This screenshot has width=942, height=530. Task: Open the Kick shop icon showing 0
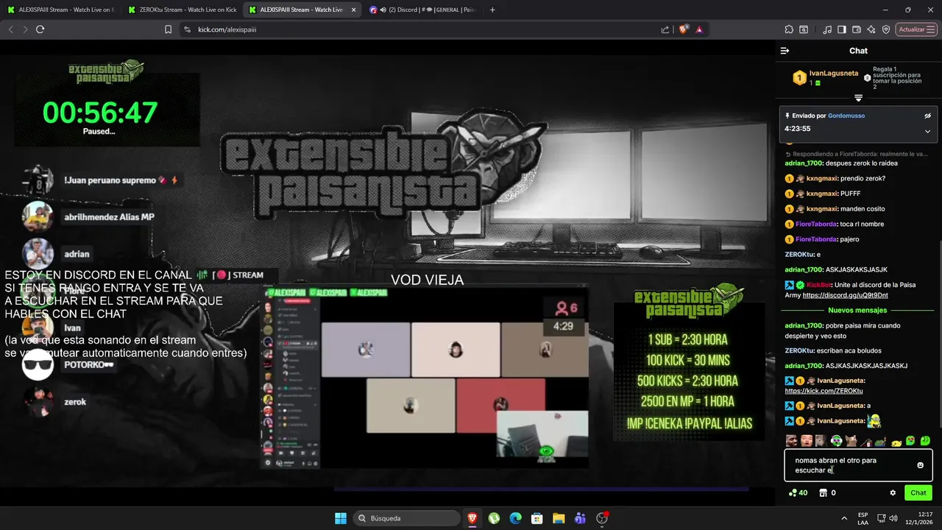(x=827, y=492)
